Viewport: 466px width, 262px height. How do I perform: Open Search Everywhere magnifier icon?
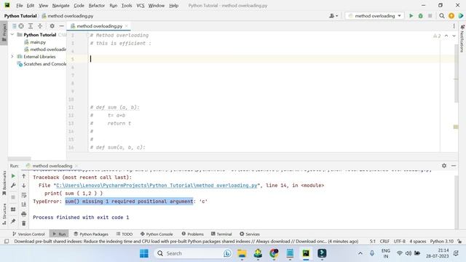click(x=442, y=16)
